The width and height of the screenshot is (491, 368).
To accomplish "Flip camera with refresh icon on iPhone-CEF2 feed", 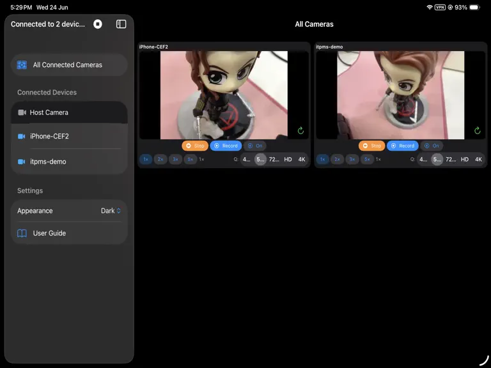I will (x=300, y=130).
